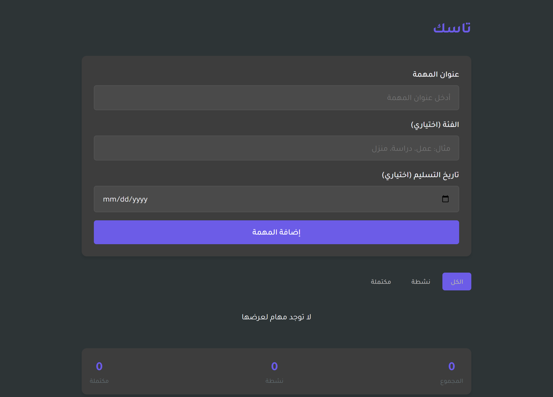Select the yyyy year segment of date
Viewport: 553px width, 397px height.
point(140,199)
